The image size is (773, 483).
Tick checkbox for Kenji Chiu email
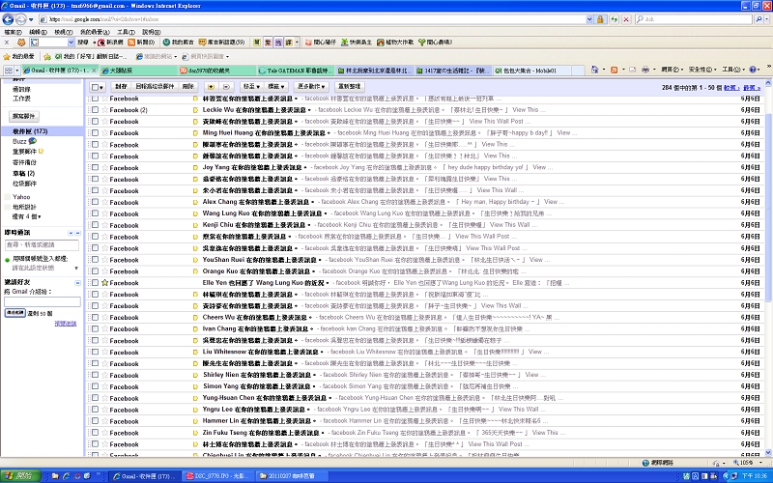coord(95,225)
